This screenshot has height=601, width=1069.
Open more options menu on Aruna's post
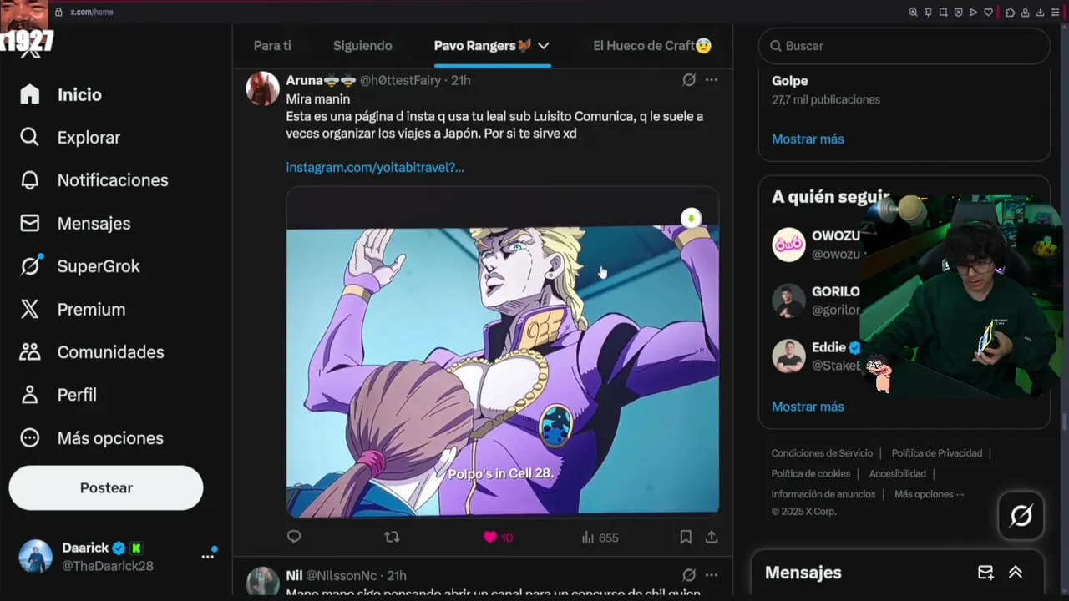tap(712, 80)
